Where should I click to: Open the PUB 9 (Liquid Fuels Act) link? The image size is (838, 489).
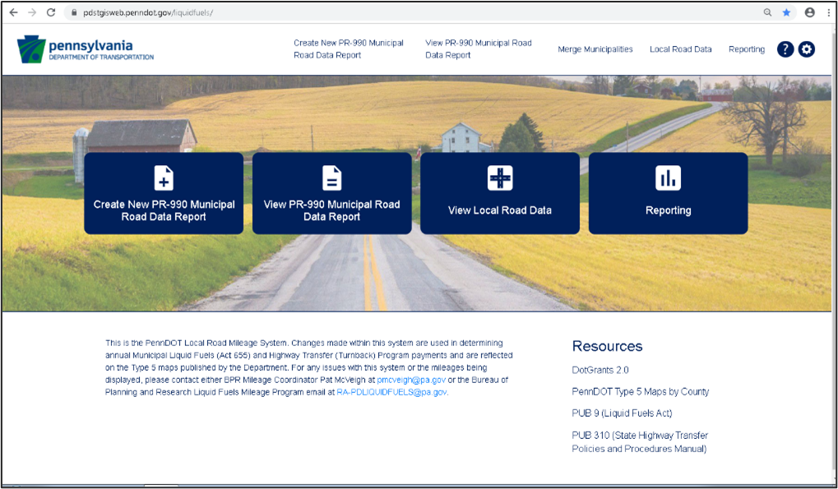(622, 413)
